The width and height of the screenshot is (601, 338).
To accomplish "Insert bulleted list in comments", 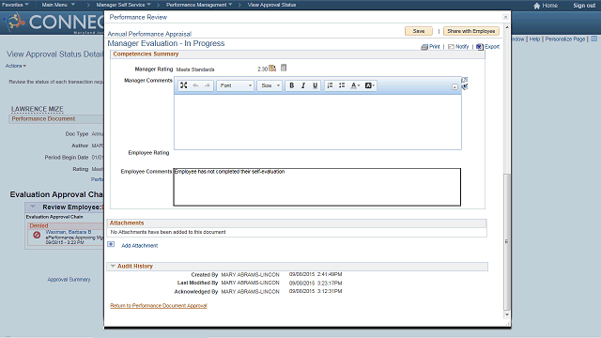I will (x=342, y=85).
